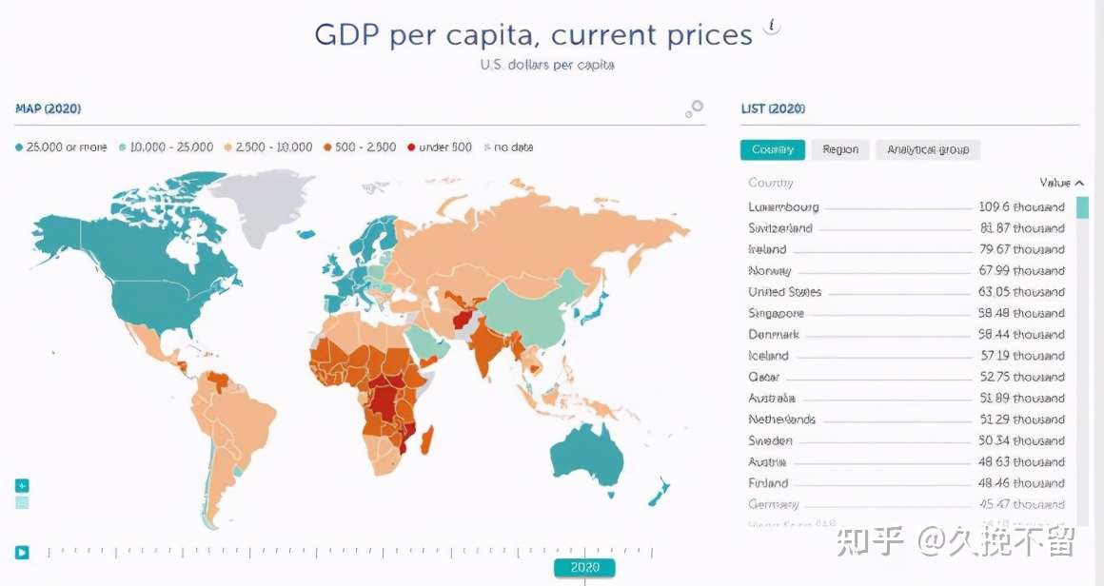Screen dimensions: 1104x586
Task: Open the Analytical group tab
Action: point(928,149)
